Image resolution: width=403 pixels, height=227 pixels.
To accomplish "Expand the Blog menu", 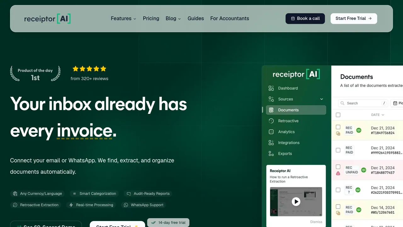I will pyautogui.click(x=173, y=18).
